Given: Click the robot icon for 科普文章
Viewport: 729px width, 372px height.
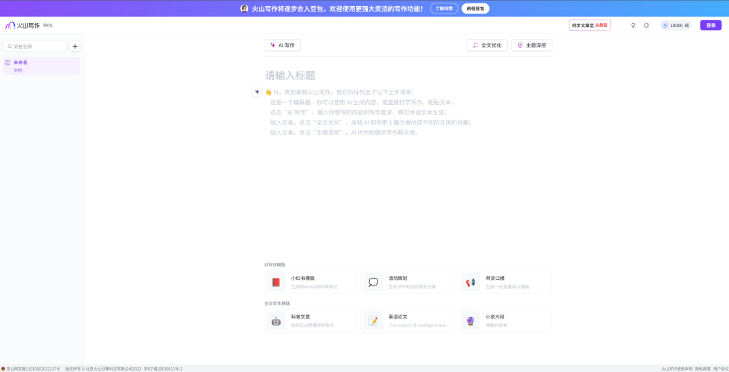Looking at the screenshot, I should pos(276,321).
